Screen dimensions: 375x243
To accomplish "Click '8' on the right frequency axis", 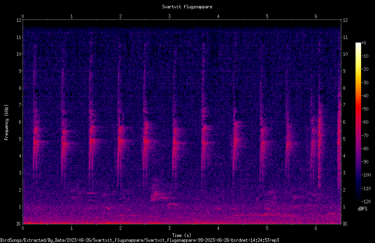I will tap(344, 88).
